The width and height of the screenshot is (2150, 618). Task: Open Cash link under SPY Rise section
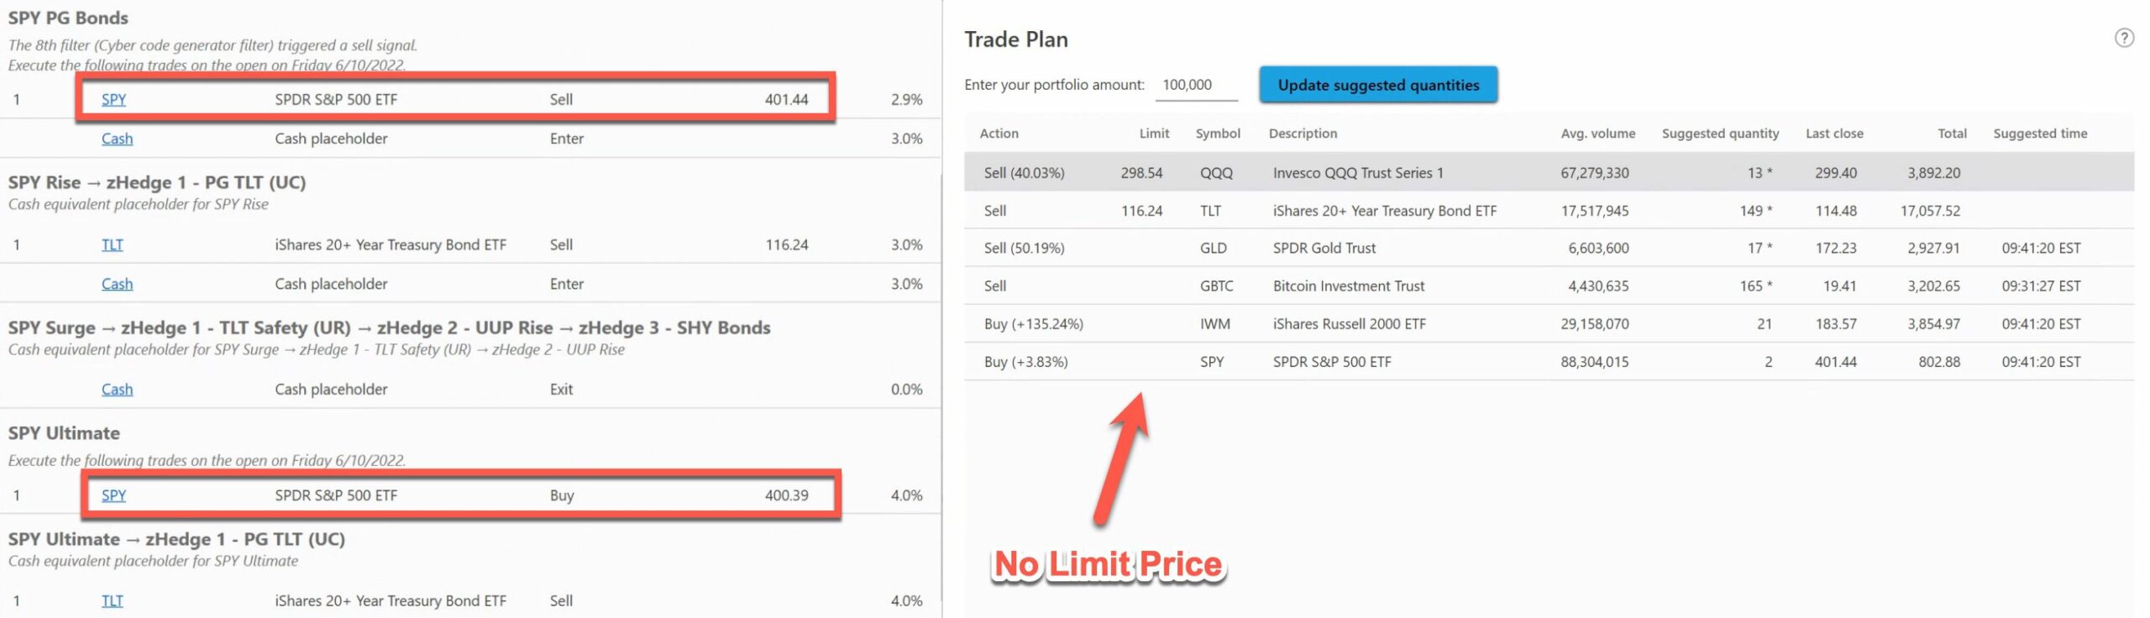[x=117, y=284]
